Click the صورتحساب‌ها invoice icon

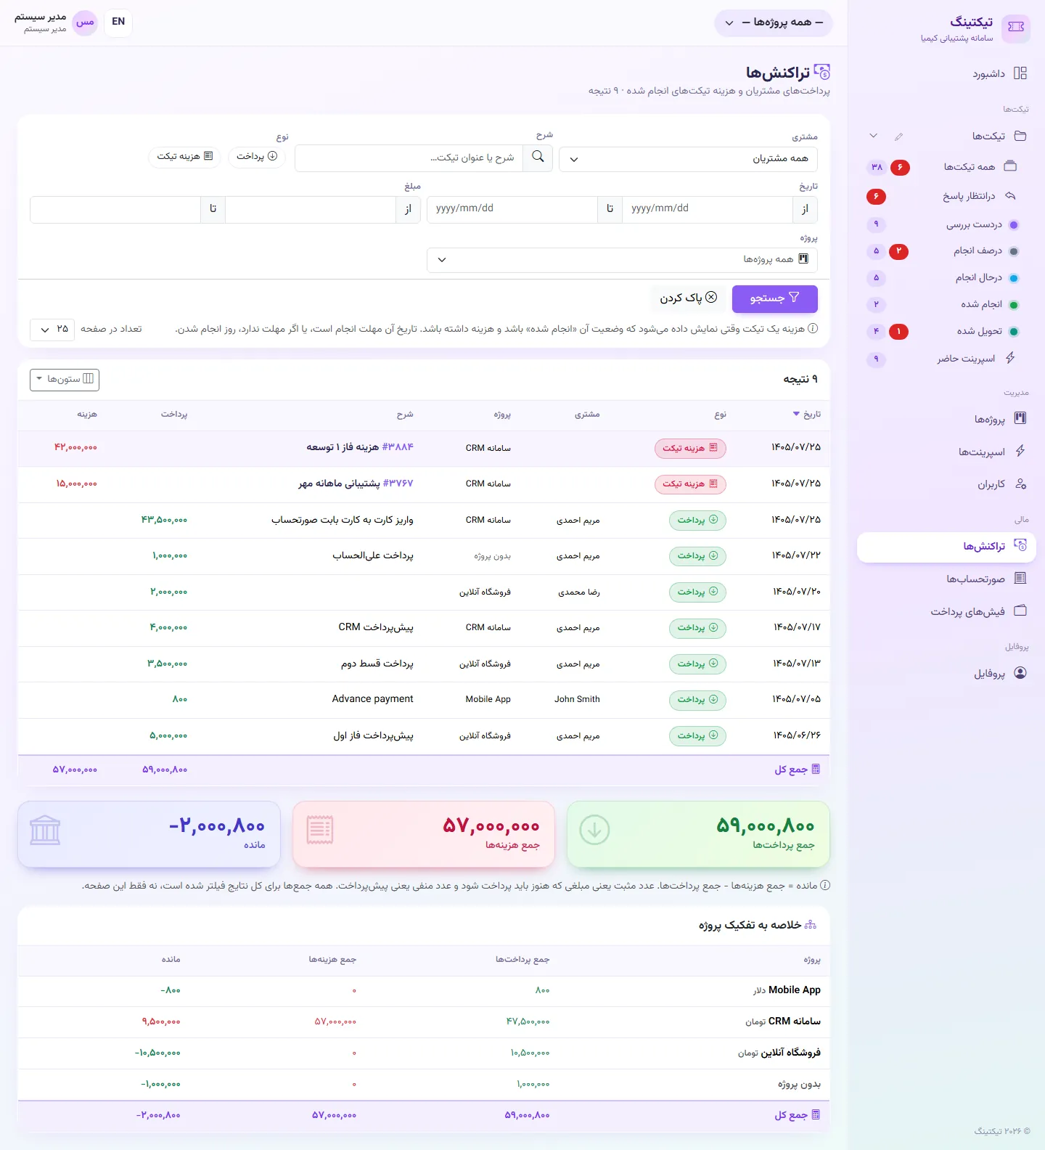(x=1020, y=579)
